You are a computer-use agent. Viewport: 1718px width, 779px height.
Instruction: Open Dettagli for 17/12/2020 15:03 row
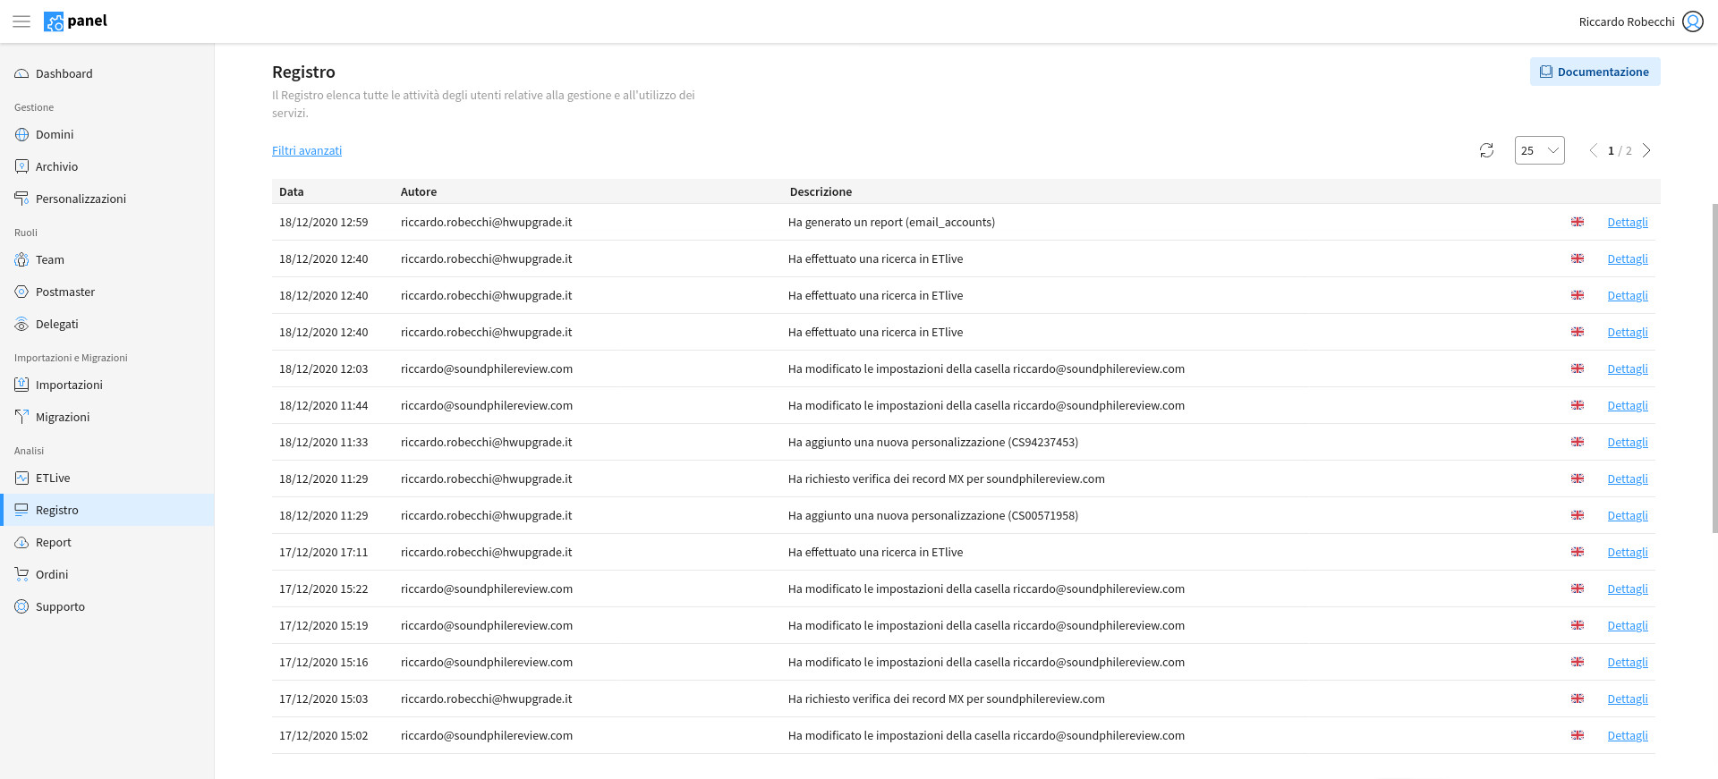coord(1627,699)
